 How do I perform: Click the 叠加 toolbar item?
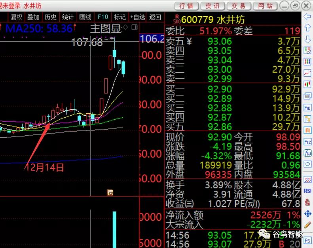click(x=33, y=17)
